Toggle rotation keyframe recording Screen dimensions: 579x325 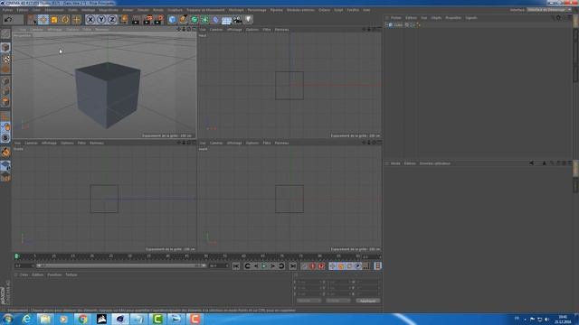[x=349, y=266]
